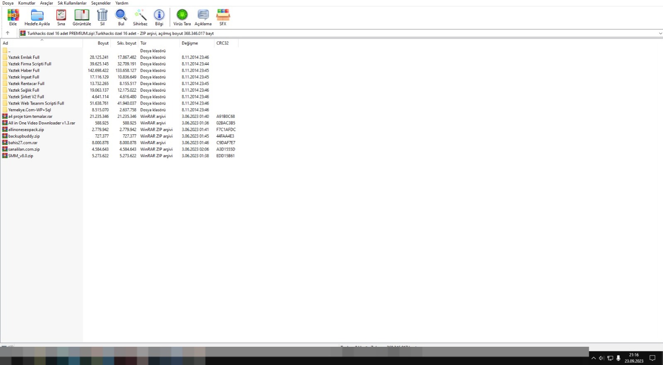Viewport: 663px width, 365px height.
Task: Click CRC32 value C9DAF7E7
Action: [226, 143]
